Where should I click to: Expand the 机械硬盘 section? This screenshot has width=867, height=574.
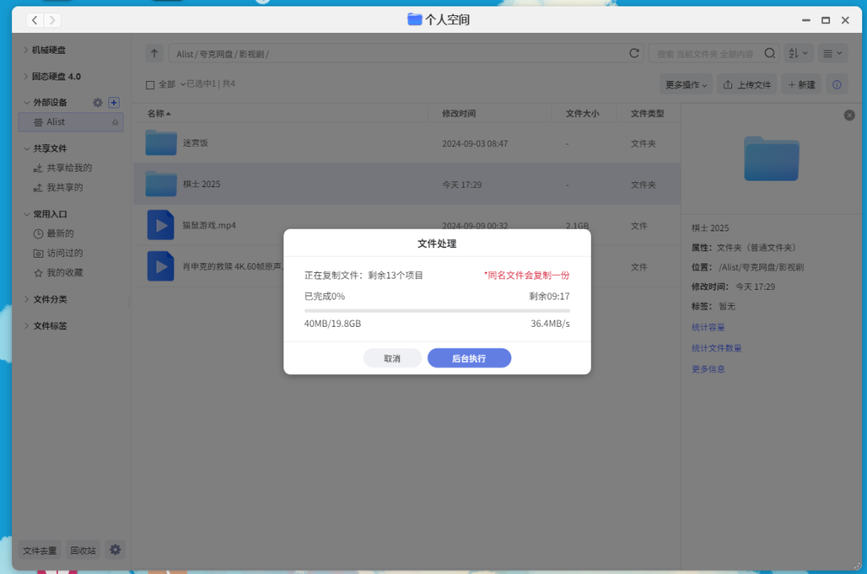point(48,50)
